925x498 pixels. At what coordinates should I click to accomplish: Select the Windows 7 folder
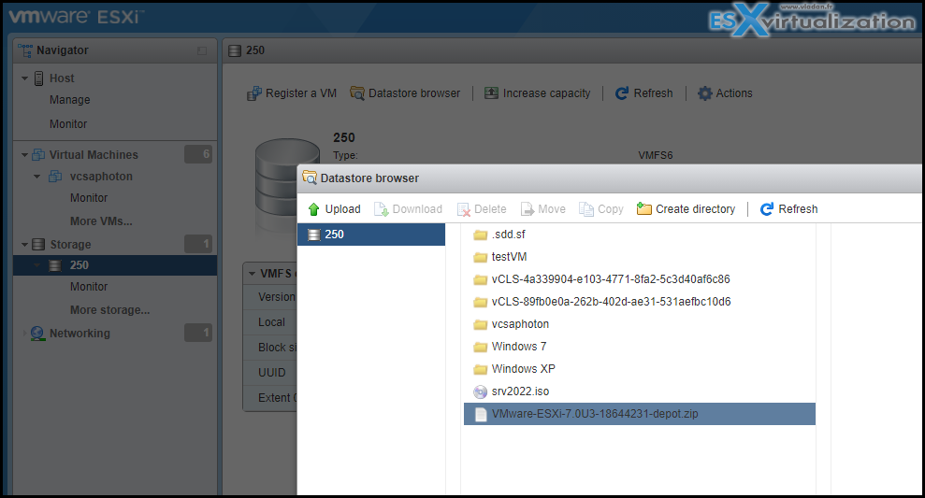(x=519, y=347)
